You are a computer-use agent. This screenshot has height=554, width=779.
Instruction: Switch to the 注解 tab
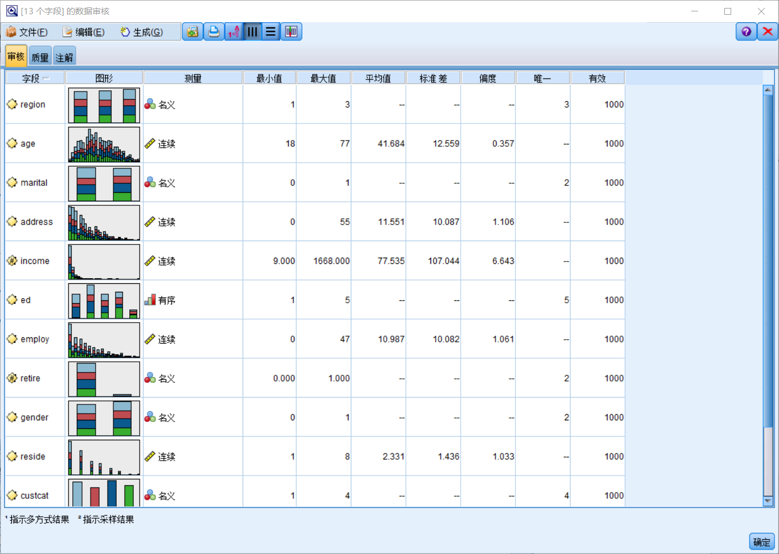(64, 57)
